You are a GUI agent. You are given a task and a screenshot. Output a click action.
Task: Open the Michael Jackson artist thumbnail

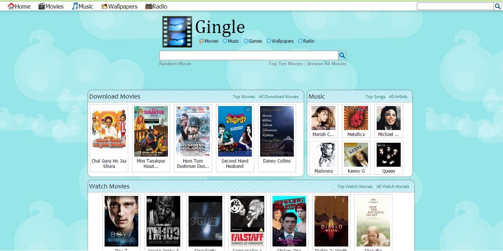tap(389, 118)
